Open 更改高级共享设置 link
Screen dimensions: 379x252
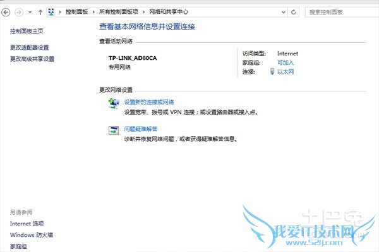pyautogui.click(x=32, y=59)
